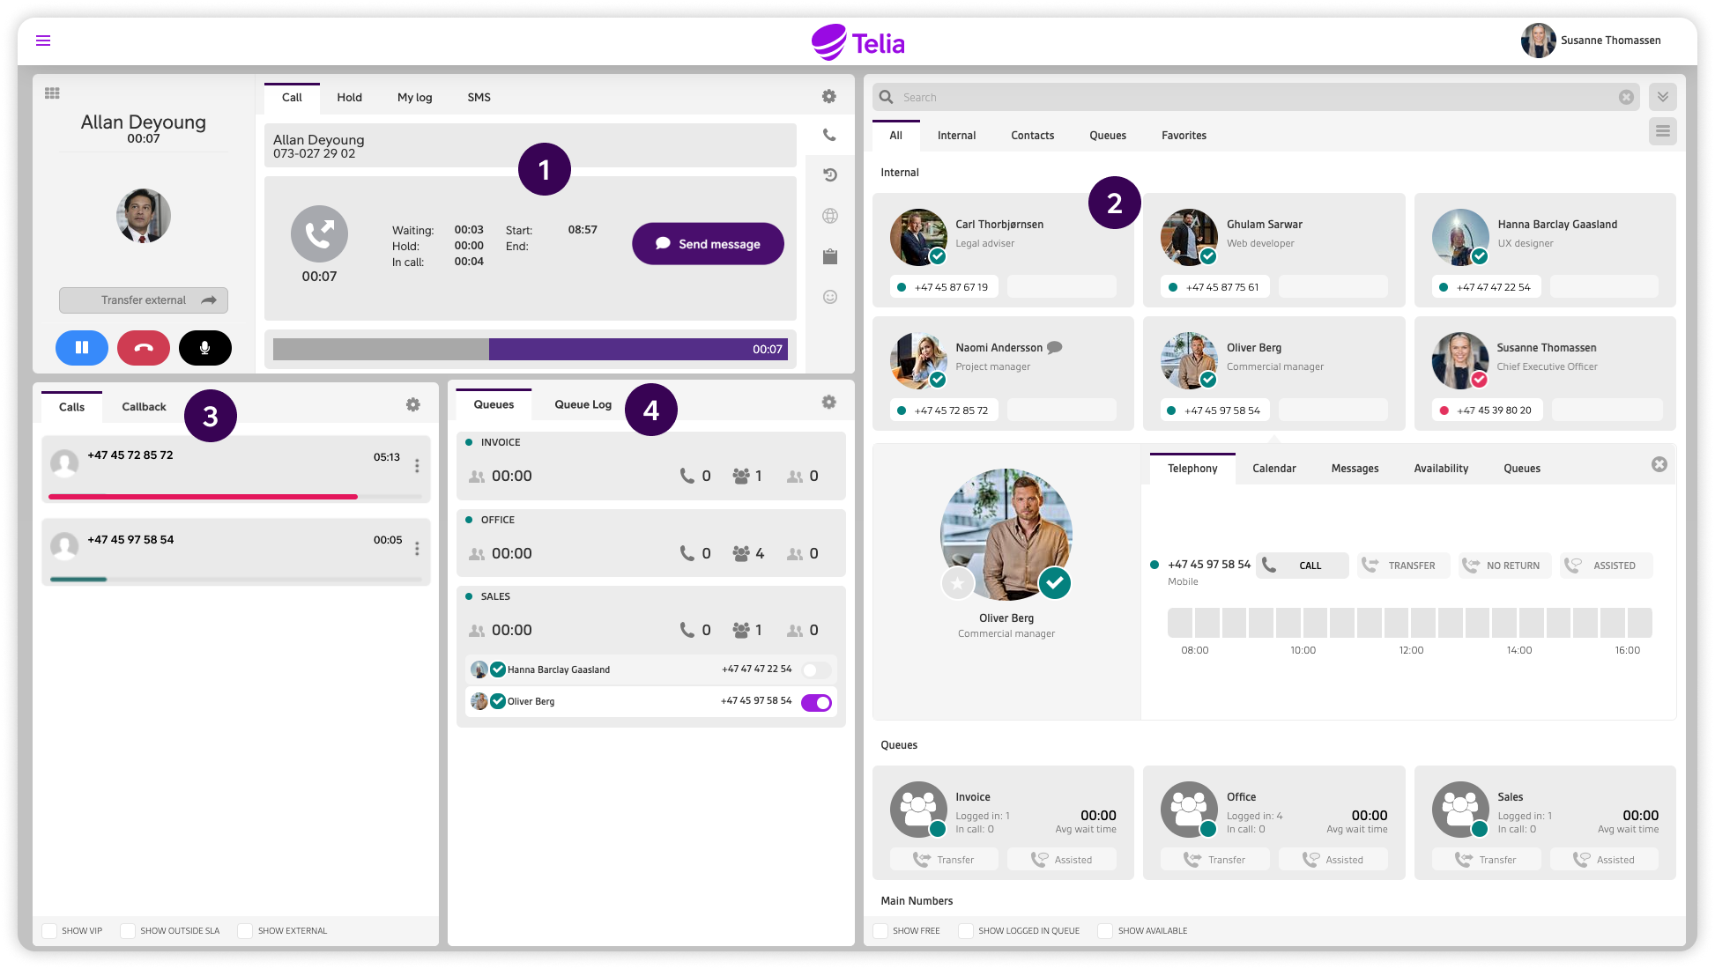The height and width of the screenshot is (969, 1715).
Task: Click the 10:00 availability timeline slot
Action: [x=1303, y=623]
